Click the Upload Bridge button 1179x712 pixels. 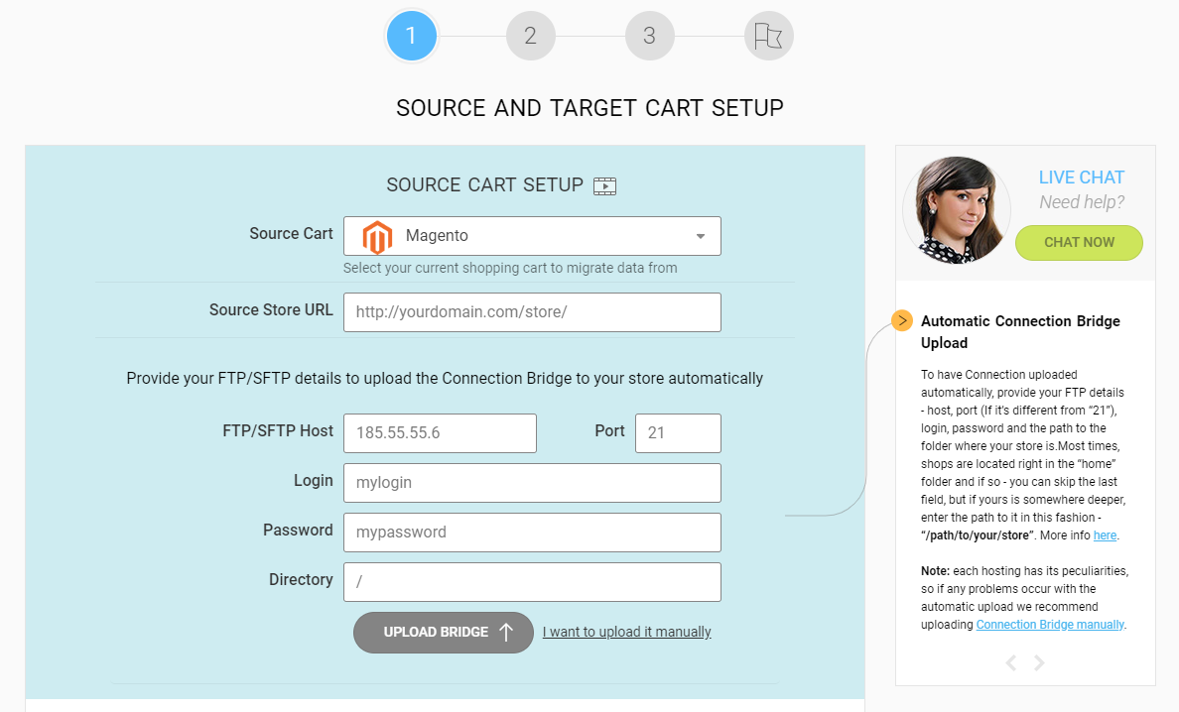(444, 633)
